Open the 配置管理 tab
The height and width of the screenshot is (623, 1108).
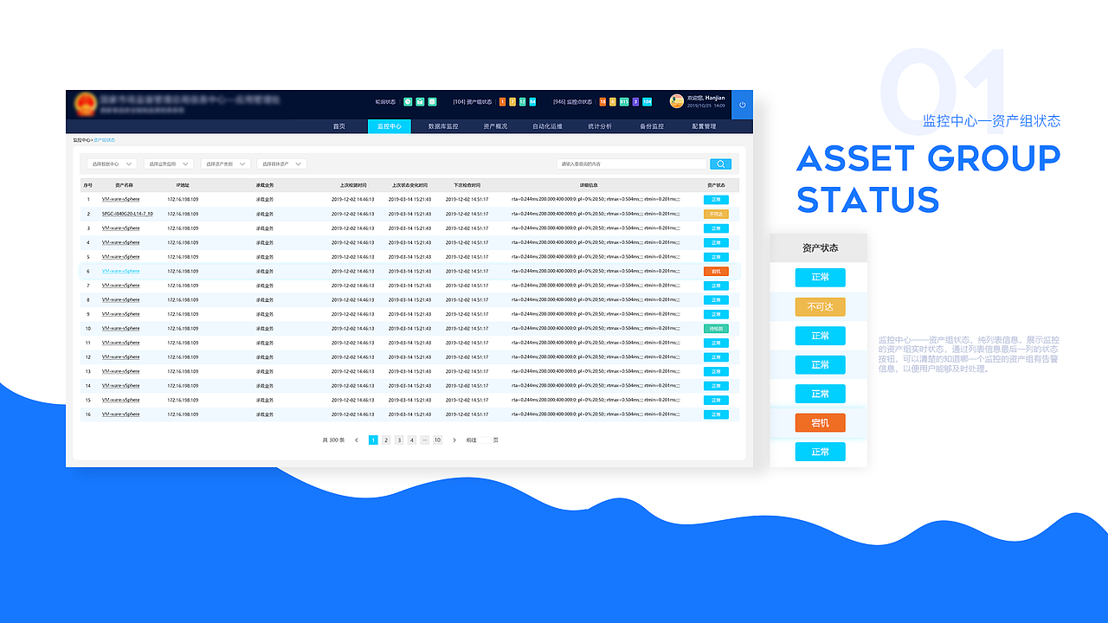(704, 126)
